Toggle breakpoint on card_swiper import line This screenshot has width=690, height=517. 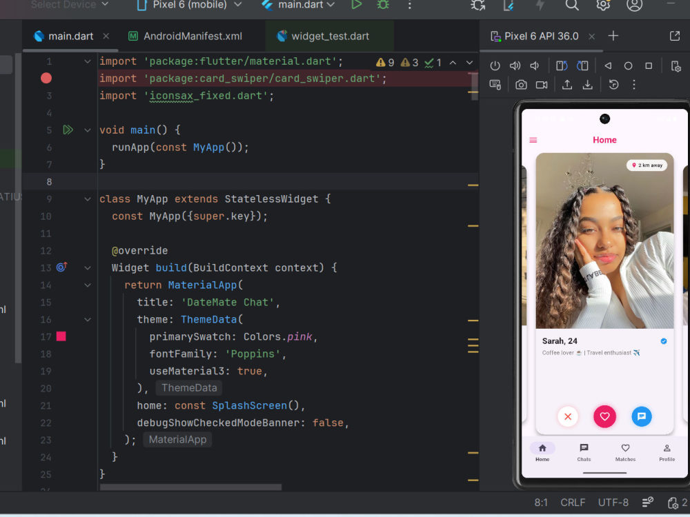[46, 79]
